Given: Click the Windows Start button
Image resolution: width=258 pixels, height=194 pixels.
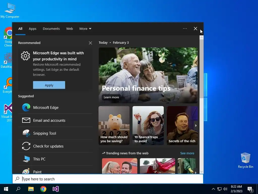Looking at the screenshot, I should (x=6, y=189).
